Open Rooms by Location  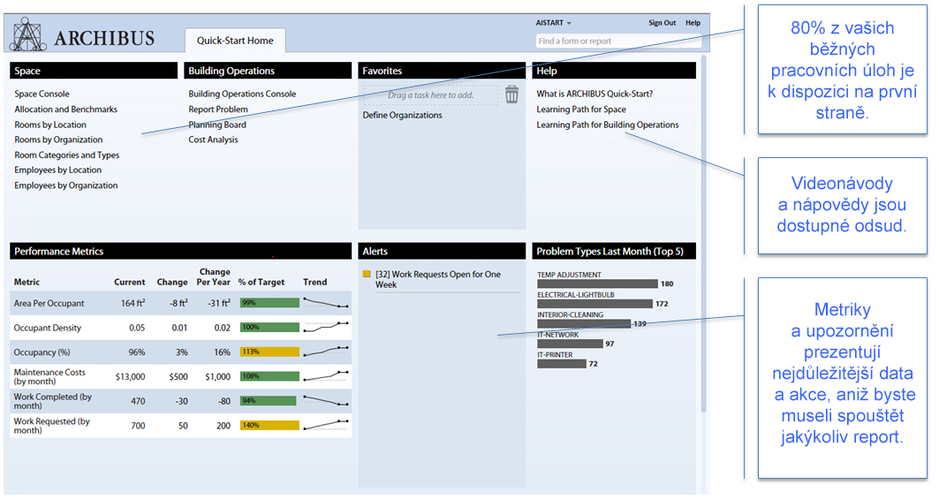coord(50,125)
